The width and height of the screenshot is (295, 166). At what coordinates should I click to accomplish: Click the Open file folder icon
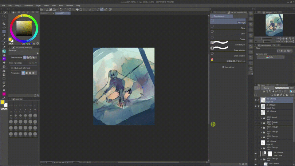[50, 10]
